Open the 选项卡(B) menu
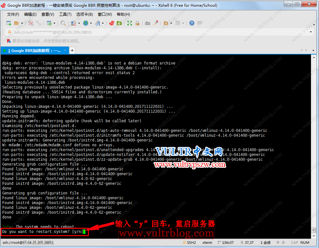The width and height of the screenshot is (319, 248). pyautogui.click(x=85, y=14)
